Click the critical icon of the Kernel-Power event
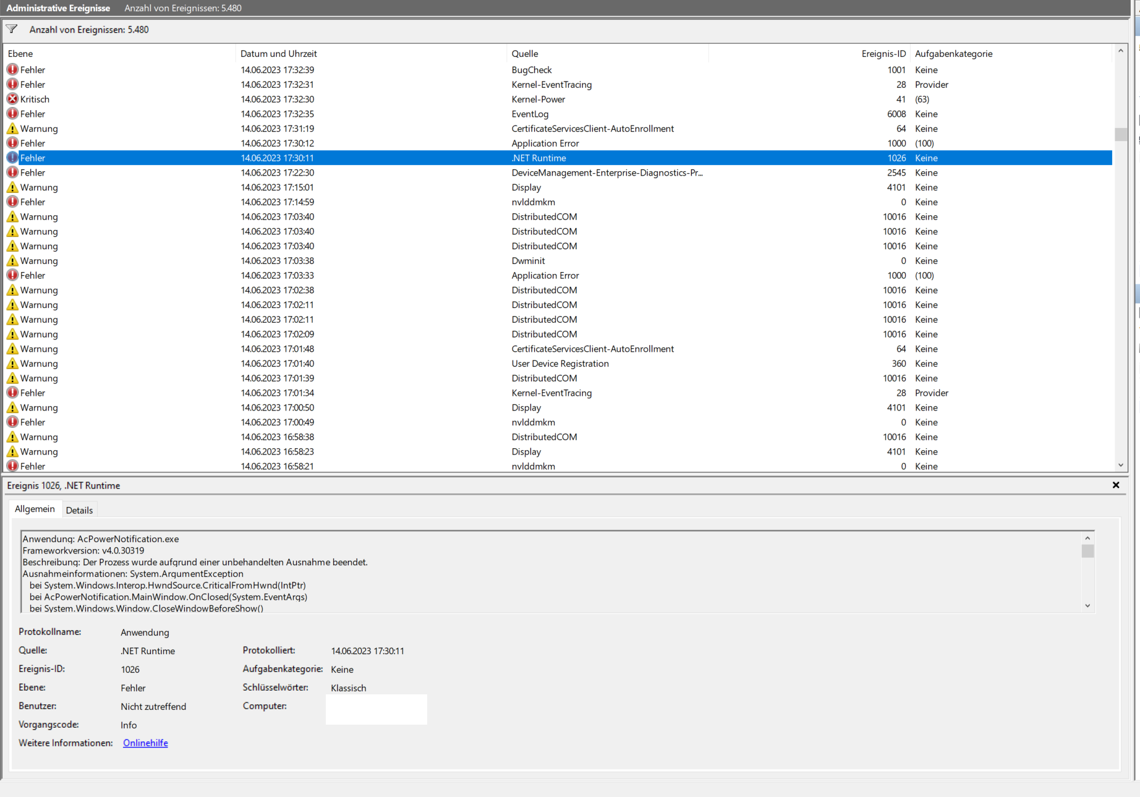The image size is (1140, 797). [x=12, y=99]
